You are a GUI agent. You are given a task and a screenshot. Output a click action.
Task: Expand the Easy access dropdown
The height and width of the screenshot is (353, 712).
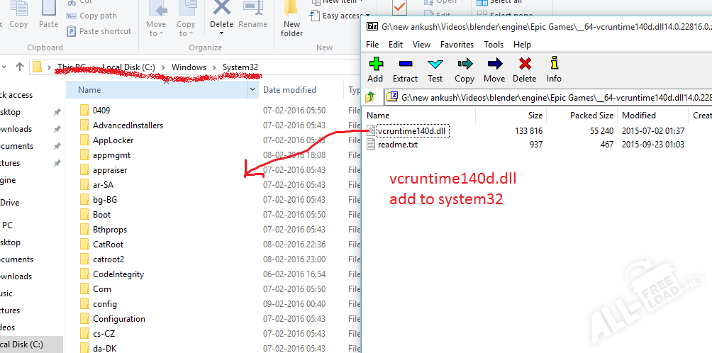pos(345,16)
